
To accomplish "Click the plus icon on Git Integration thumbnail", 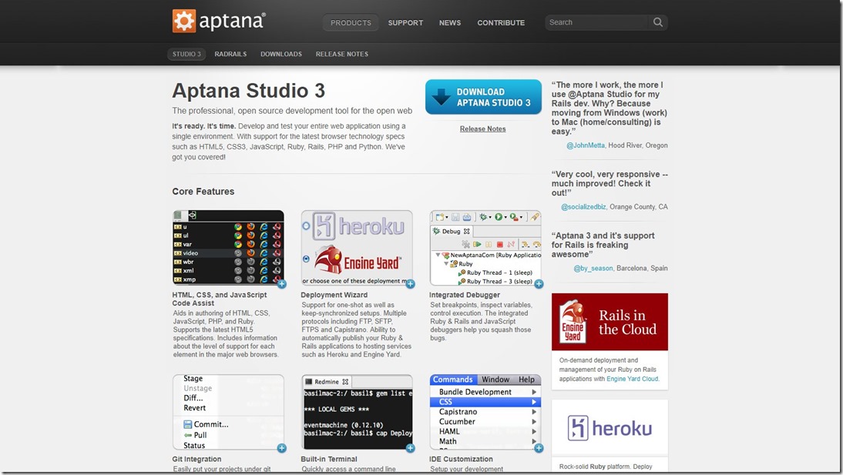I will [x=282, y=448].
